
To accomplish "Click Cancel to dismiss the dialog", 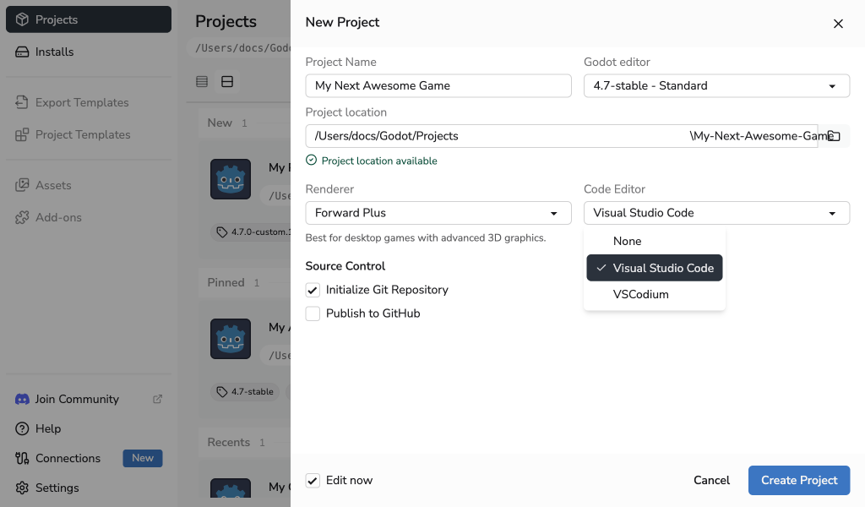I will point(711,481).
